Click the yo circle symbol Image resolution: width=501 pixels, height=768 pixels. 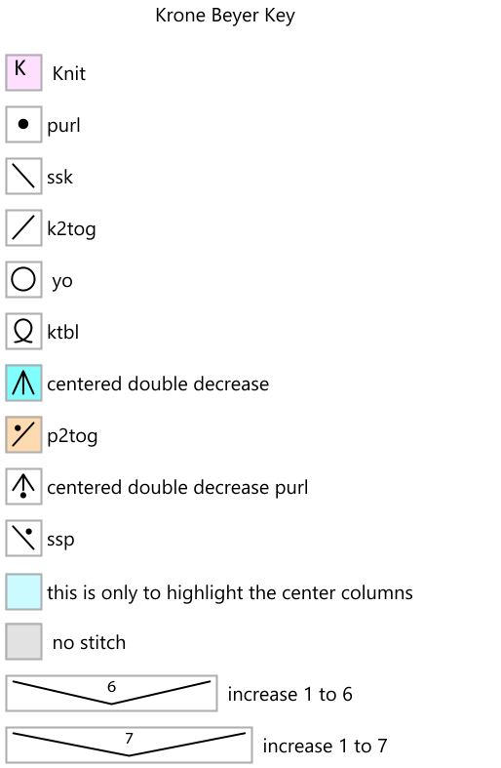23,280
